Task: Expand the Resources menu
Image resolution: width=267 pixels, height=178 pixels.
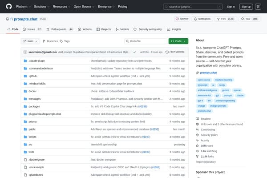Action: tap(61, 7)
